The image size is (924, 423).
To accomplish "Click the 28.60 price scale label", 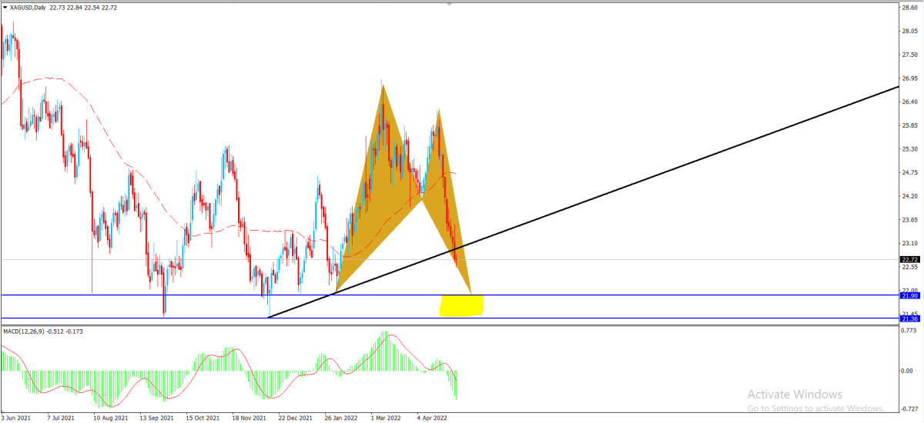I will 910,8.
